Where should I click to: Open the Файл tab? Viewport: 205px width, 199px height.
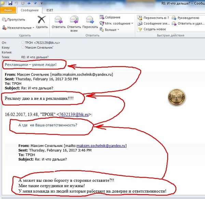[8, 10]
